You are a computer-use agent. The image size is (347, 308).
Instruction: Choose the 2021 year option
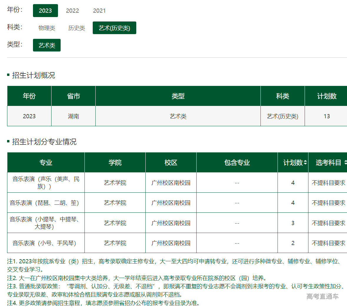pos(99,11)
